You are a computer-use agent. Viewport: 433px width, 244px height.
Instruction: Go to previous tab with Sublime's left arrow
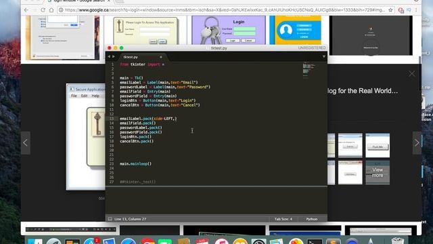click(109, 57)
